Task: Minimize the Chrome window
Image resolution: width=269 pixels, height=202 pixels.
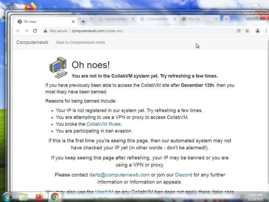Action: (250, 18)
